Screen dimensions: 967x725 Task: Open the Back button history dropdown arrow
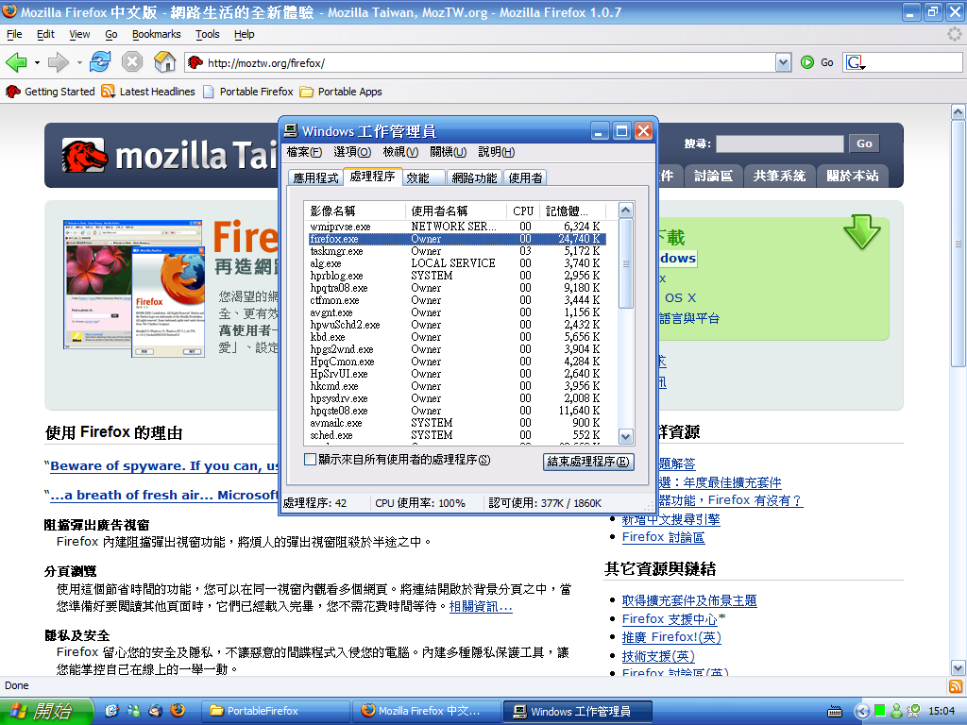(x=37, y=63)
